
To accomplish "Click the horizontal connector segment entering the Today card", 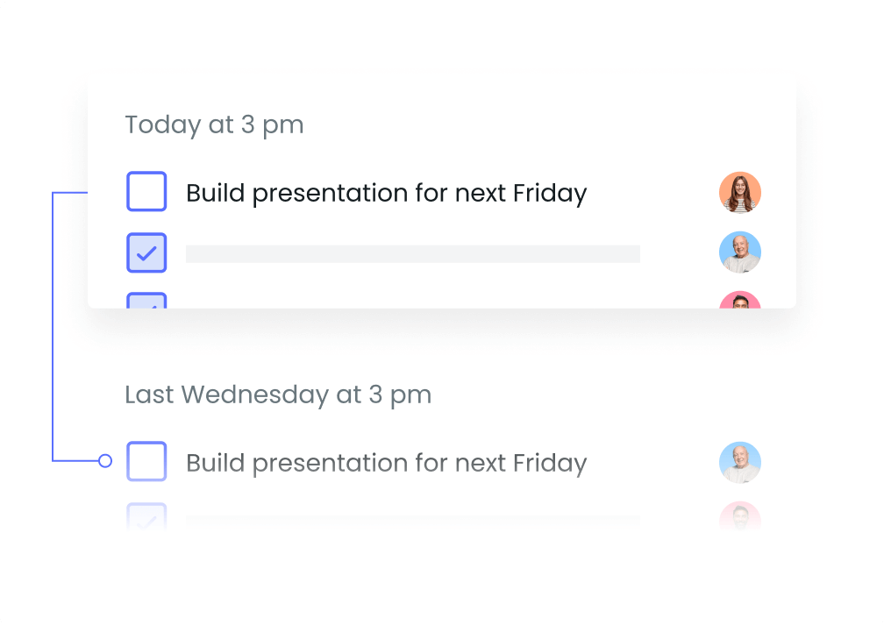I will 70,193.
